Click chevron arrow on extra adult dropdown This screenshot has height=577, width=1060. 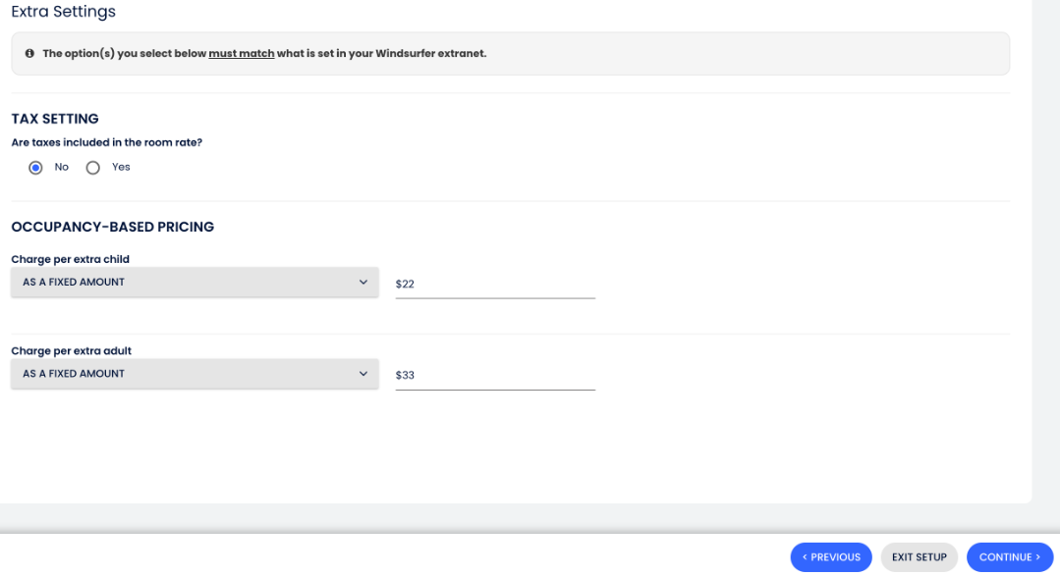click(363, 374)
